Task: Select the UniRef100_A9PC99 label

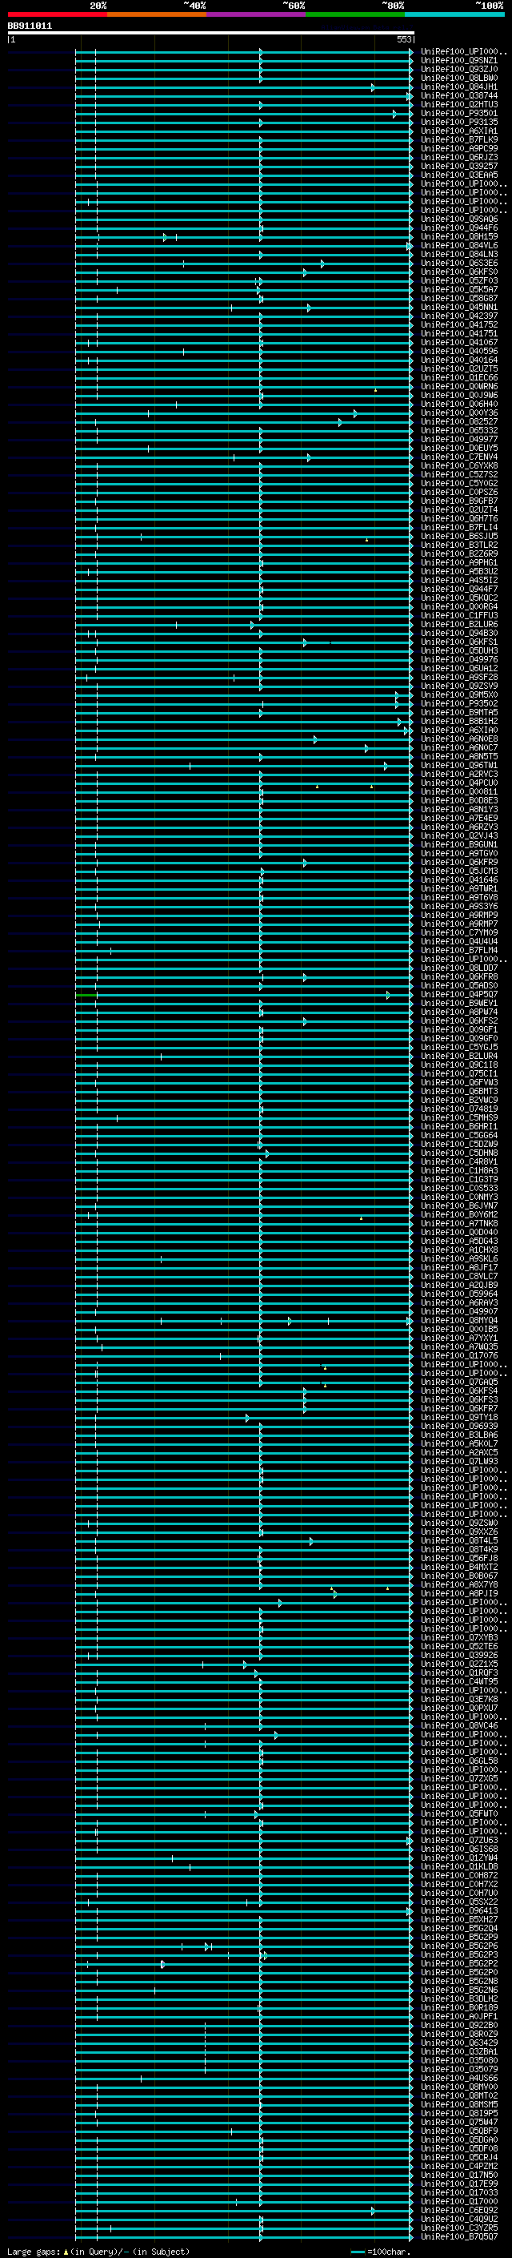Action: point(459,148)
